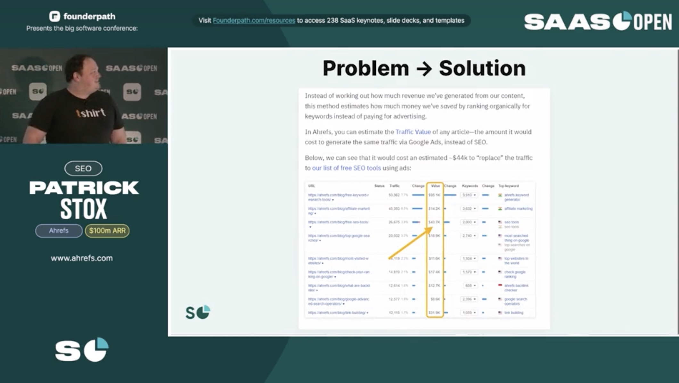Click the Keywords column header
679x383 pixels.
click(470, 186)
